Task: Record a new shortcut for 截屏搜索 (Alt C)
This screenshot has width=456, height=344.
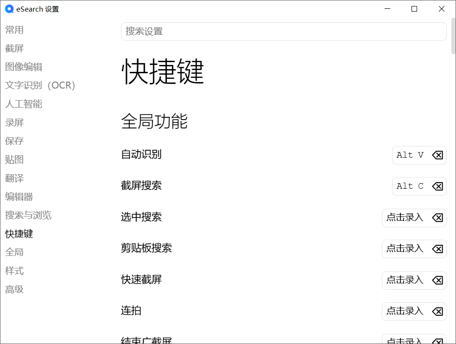Action: (x=410, y=186)
